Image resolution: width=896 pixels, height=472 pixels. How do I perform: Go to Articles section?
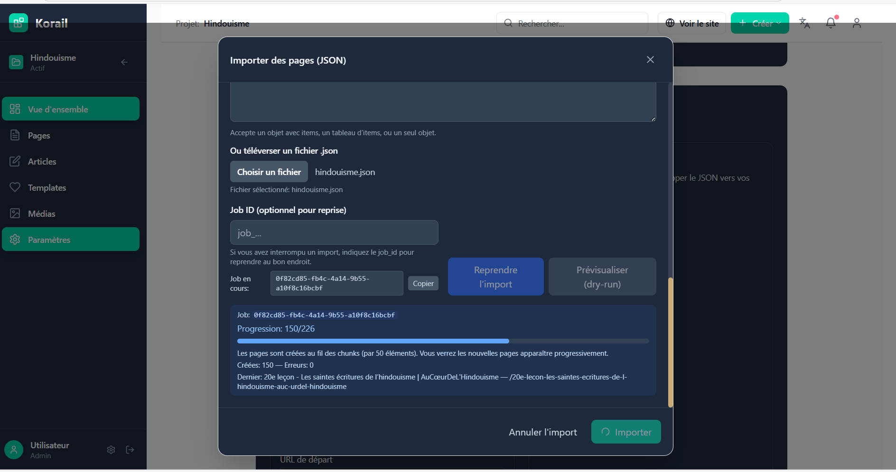point(42,162)
